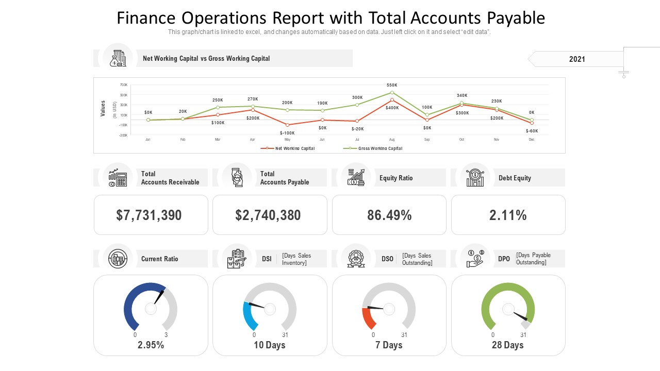Click the $-100K May data label
The image size is (660, 371).
(x=287, y=133)
